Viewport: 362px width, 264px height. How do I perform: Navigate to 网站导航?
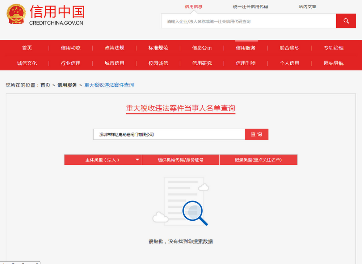click(333, 63)
